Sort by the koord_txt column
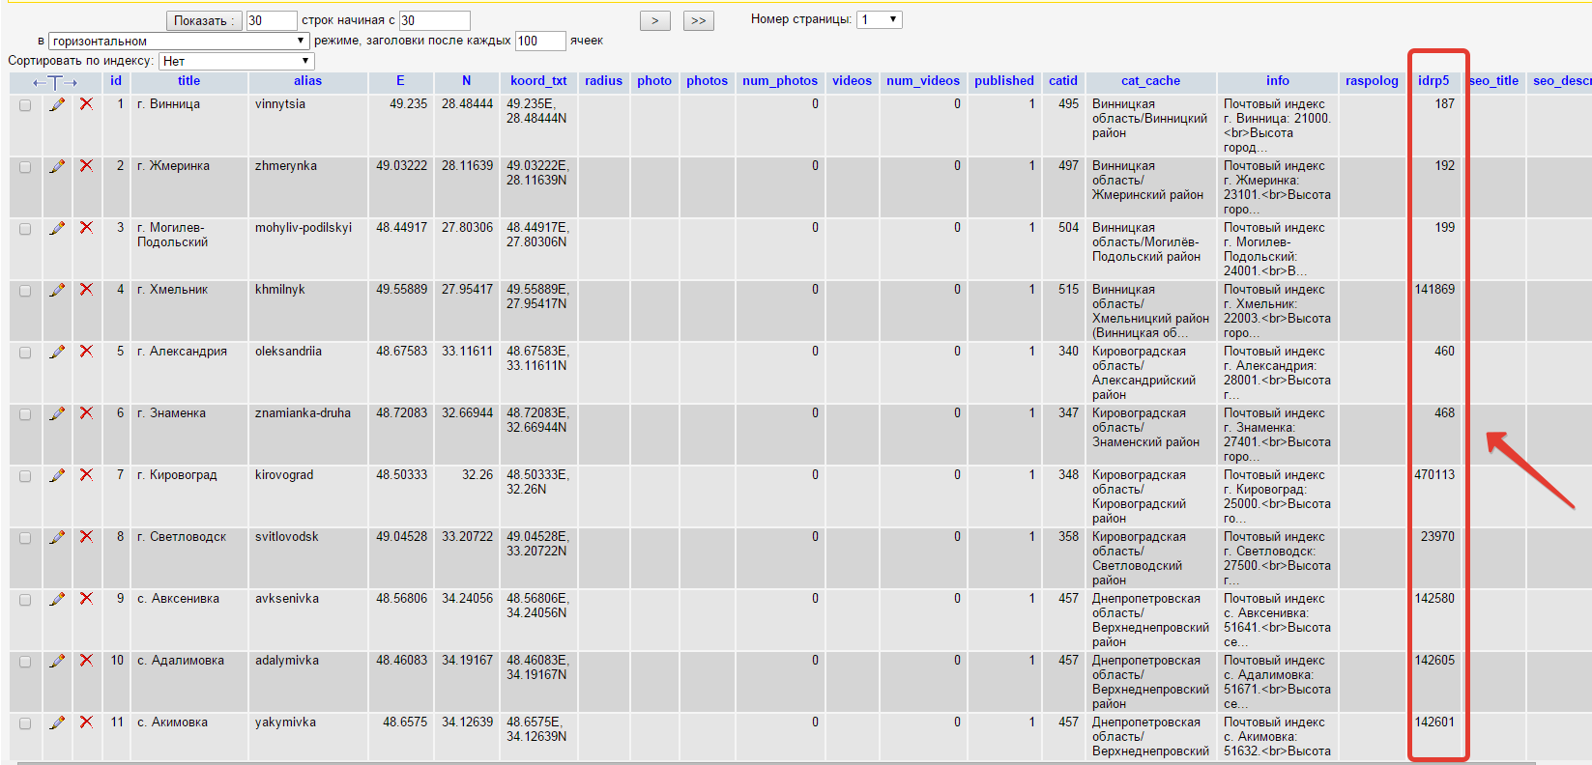Viewport: 1592px width, 765px height. point(538,81)
